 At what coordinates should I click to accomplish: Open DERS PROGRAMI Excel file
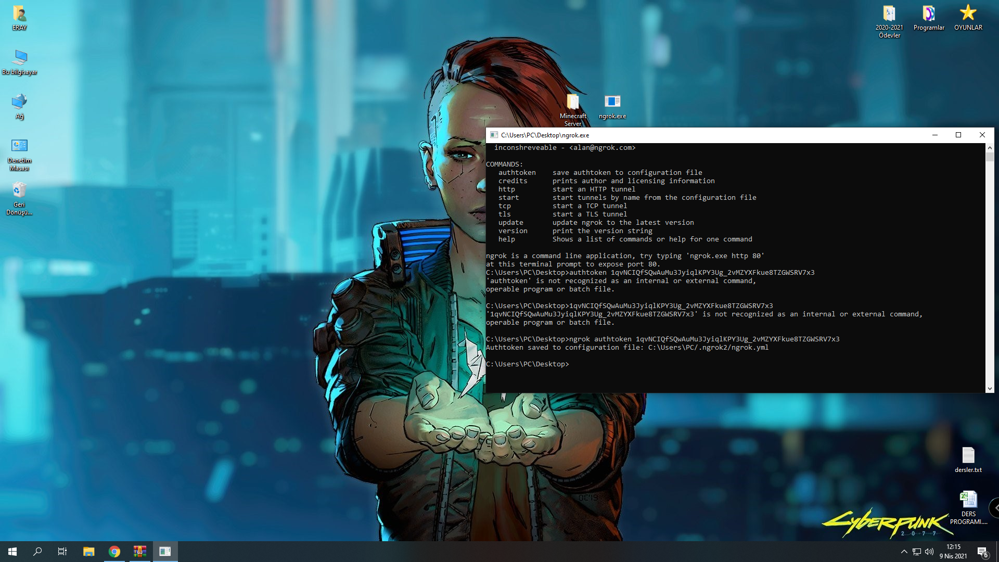click(968, 500)
